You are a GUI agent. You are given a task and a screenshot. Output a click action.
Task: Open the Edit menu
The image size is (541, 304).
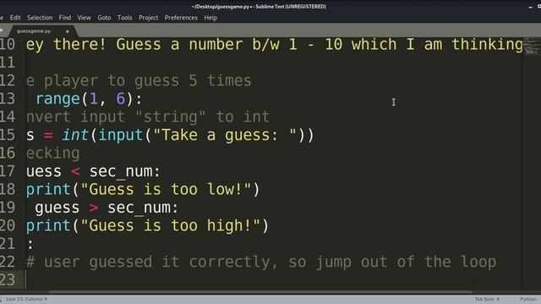click(x=15, y=18)
